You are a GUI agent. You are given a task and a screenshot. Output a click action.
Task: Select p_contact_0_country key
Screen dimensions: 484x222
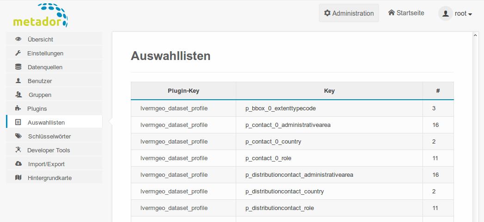tap(273, 142)
